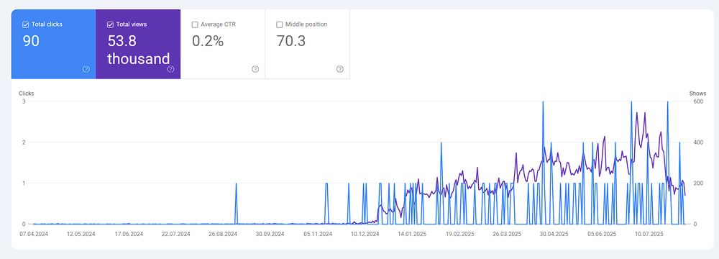Enable the Average CTR checkbox

195,24
